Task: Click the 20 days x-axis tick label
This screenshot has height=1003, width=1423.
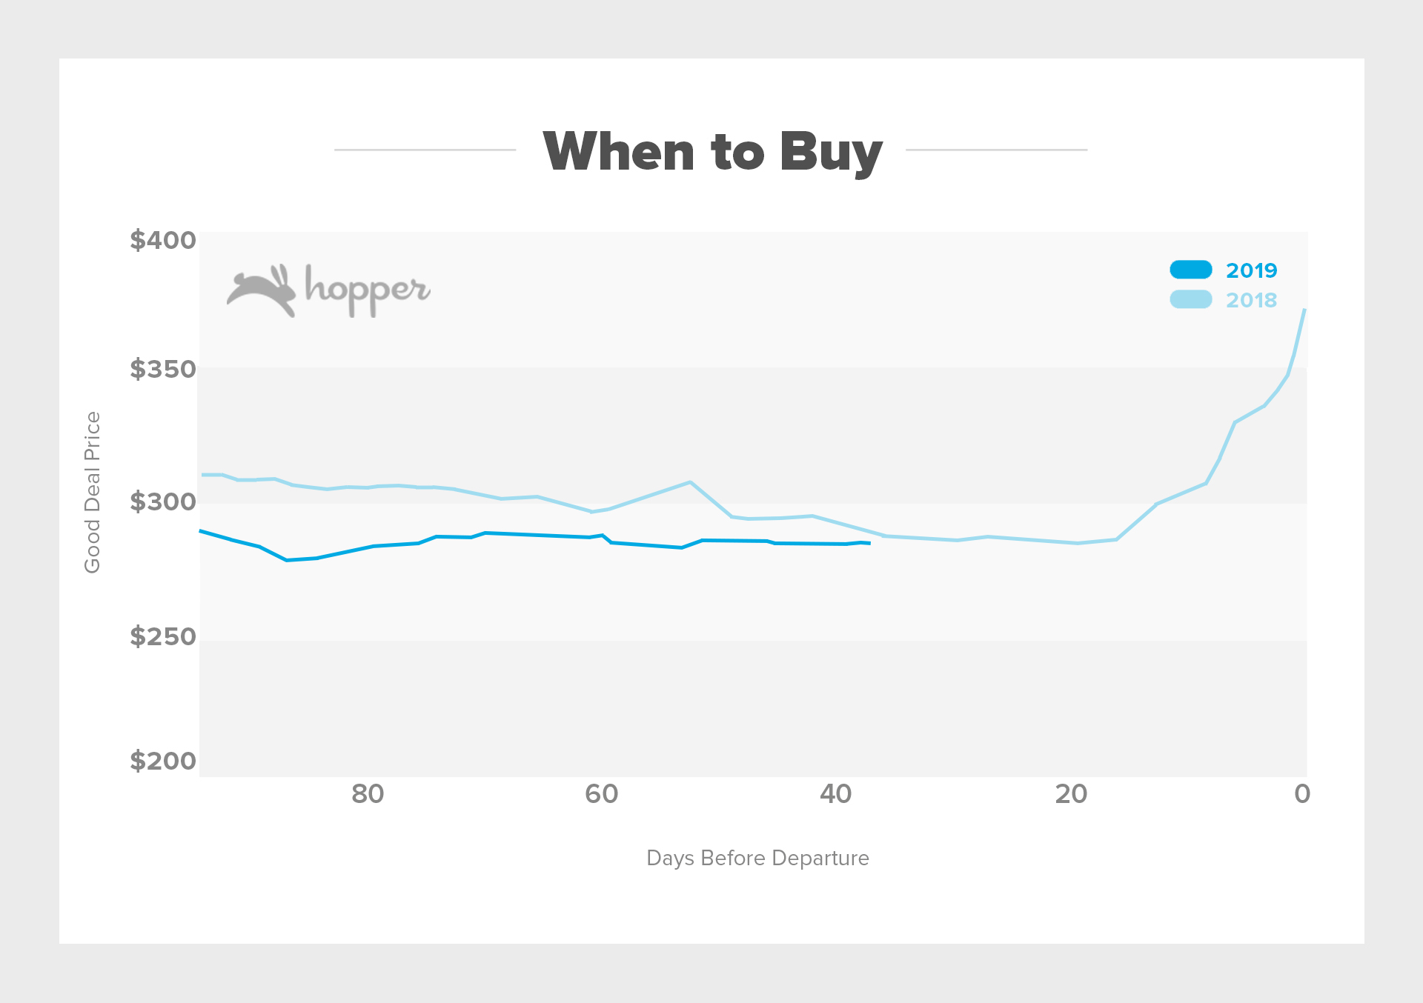Action: click(1072, 794)
